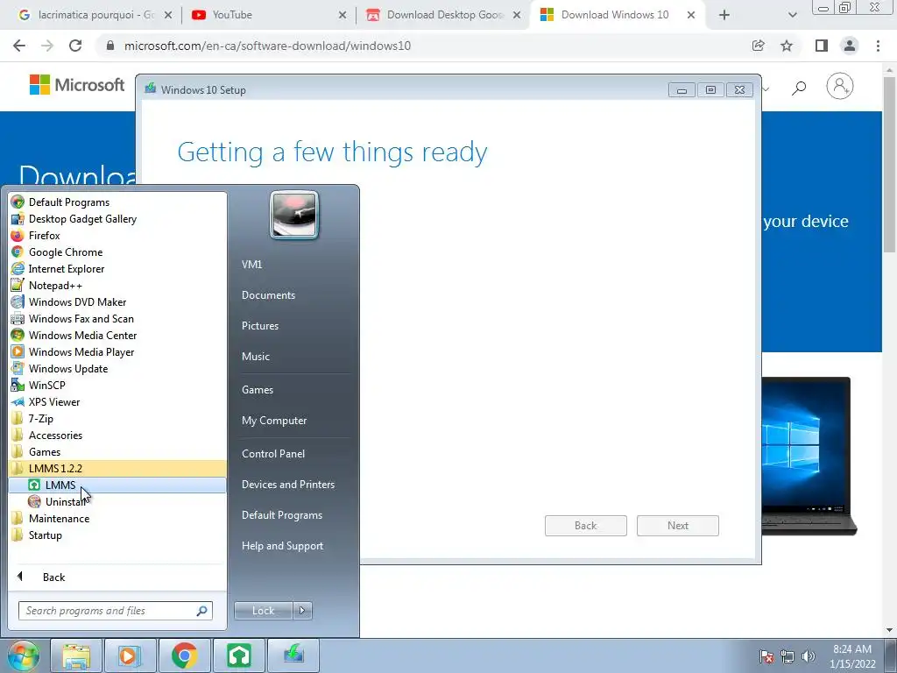The image size is (897, 673).
Task: Go back one page in Chrome
Action: coord(19,46)
